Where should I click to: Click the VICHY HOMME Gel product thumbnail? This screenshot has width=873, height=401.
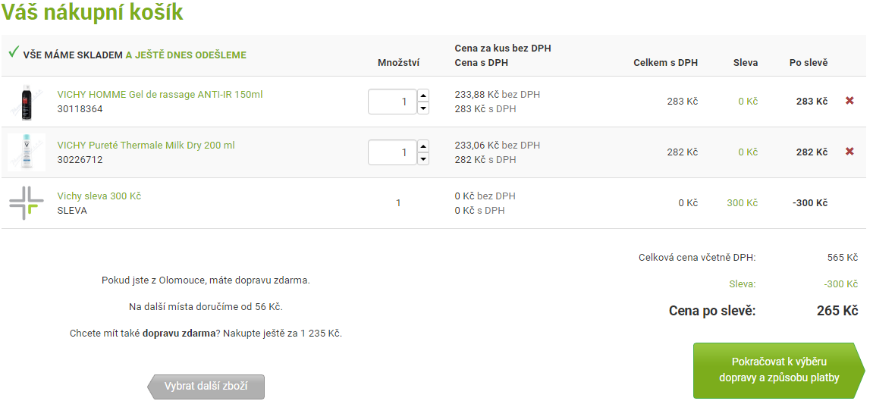[x=27, y=102]
